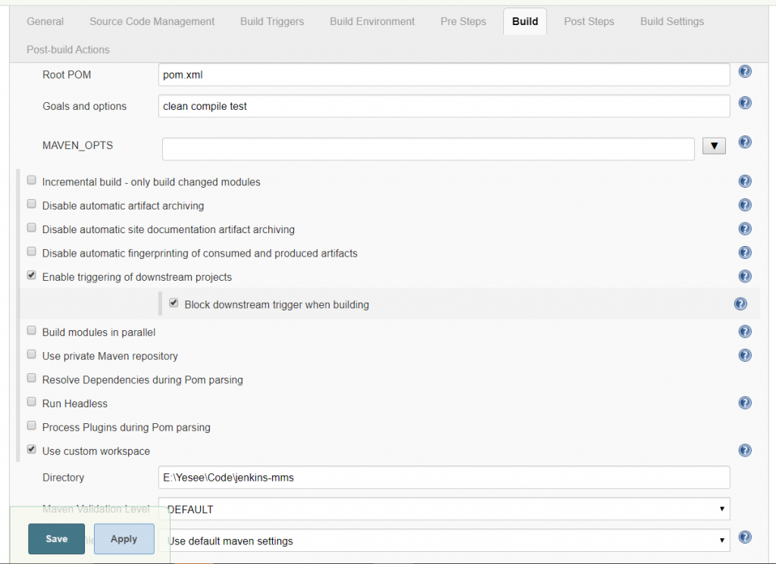This screenshot has height=564, width=776.
Task: Show help for Incremental build option
Action: (x=745, y=182)
